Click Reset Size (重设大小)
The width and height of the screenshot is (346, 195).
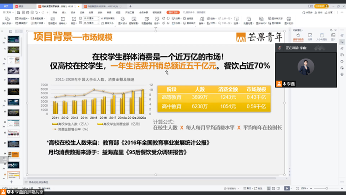point(107,23)
